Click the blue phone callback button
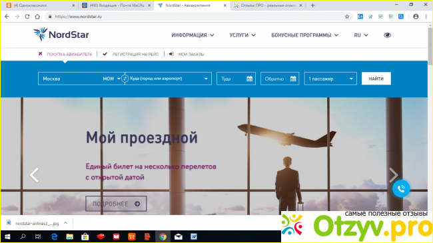The width and height of the screenshot is (433, 243). (401, 189)
